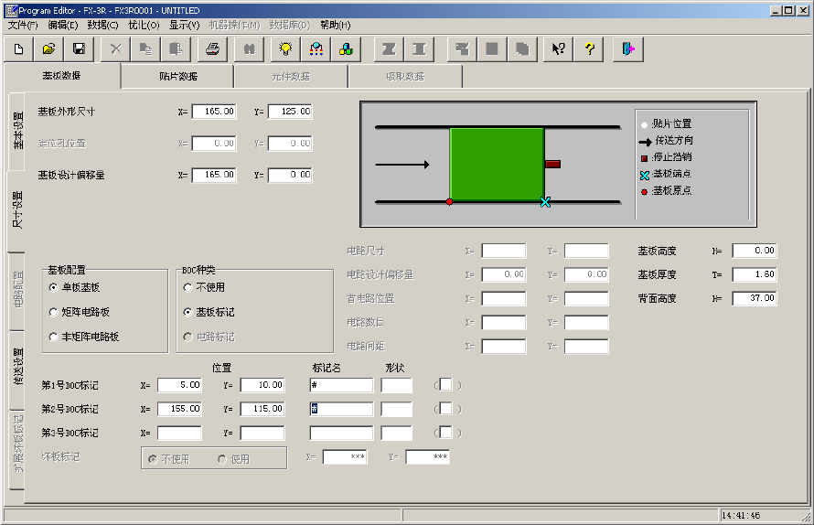Screen dimensions: 814x525
Task: Switch to the 贴片数据 tab
Action: [177, 77]
